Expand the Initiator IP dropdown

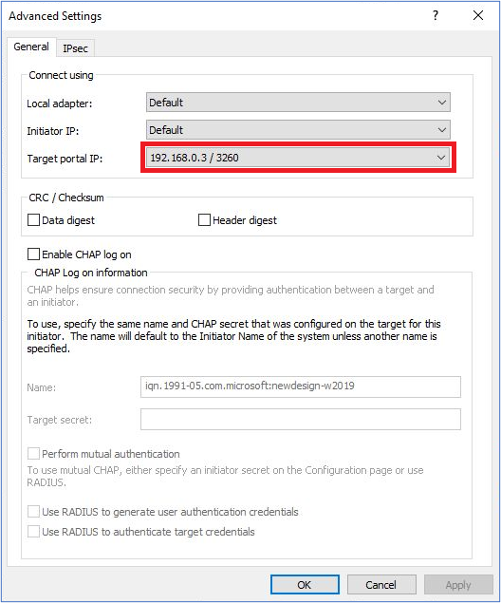[x=442, y=130]
